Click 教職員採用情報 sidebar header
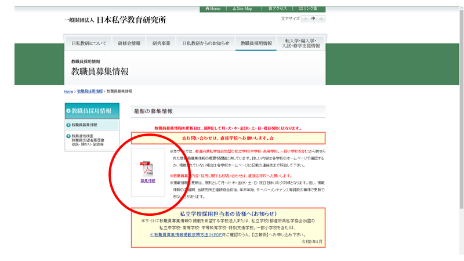 click(x=92, y=111)
